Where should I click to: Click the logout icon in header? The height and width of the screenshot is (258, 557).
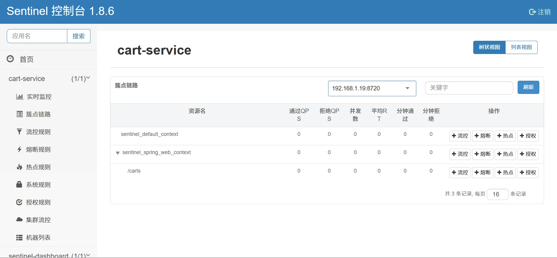click(532, 12)
